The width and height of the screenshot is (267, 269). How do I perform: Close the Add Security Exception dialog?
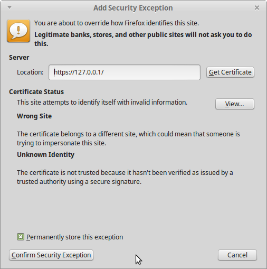pyautogui.click(x=257, y=7)
